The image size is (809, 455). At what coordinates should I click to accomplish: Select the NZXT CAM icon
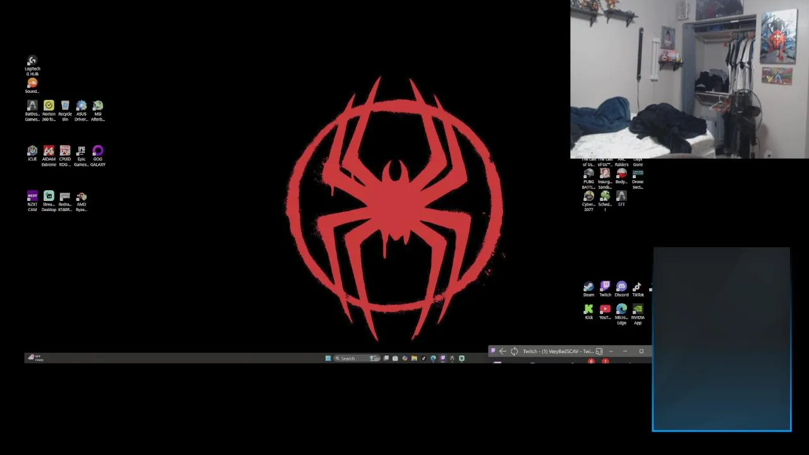[32, 202]
